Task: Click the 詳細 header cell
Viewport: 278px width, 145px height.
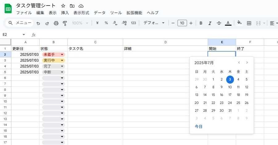Action: point(165,48)
